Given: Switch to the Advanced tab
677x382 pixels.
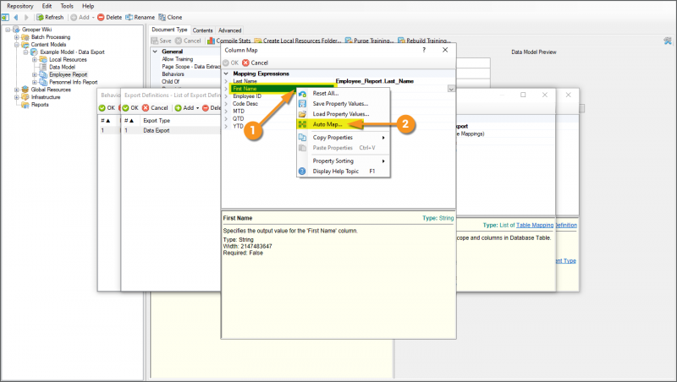Looking at the screenshot, I should pos(229,30).
